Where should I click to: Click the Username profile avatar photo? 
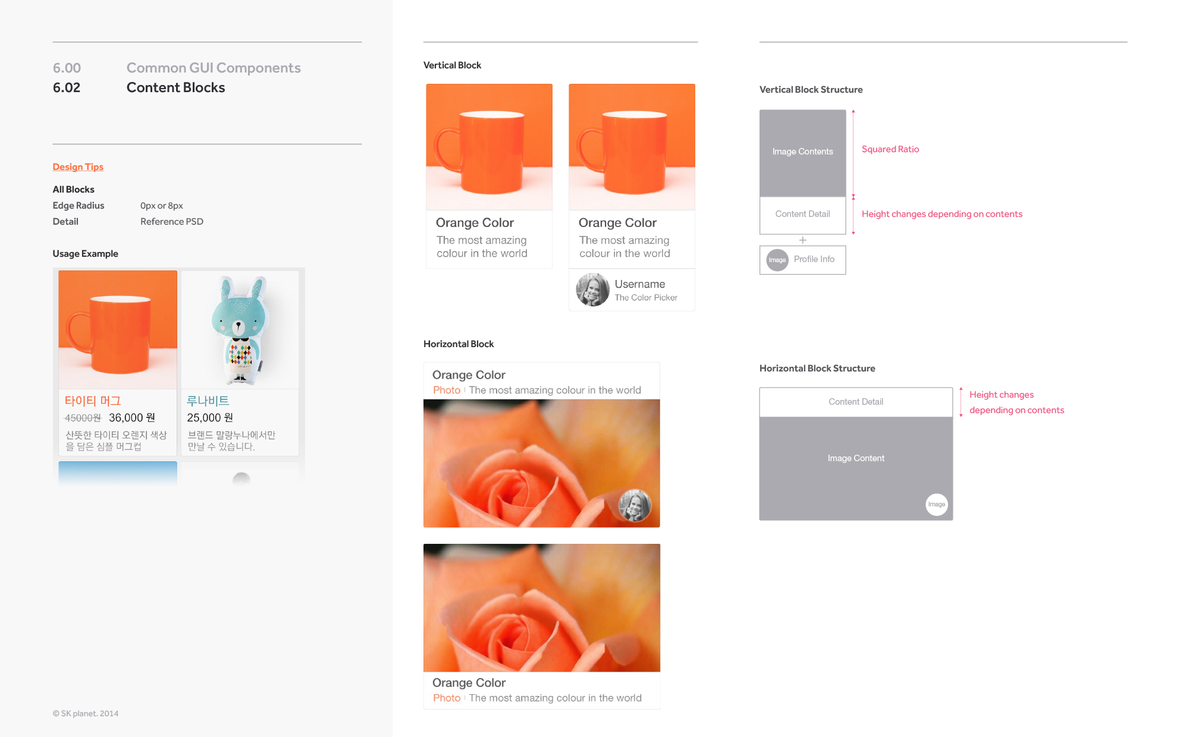[x=592, y=289]
